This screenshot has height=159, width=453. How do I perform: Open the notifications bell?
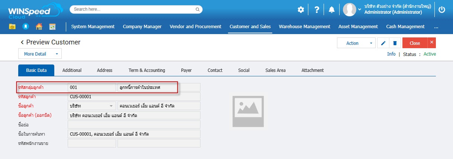coord(331,10)
